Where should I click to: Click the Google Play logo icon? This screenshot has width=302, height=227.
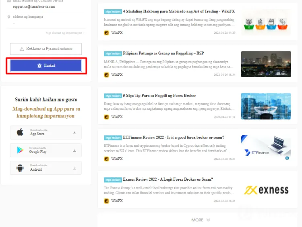point(20,150)
